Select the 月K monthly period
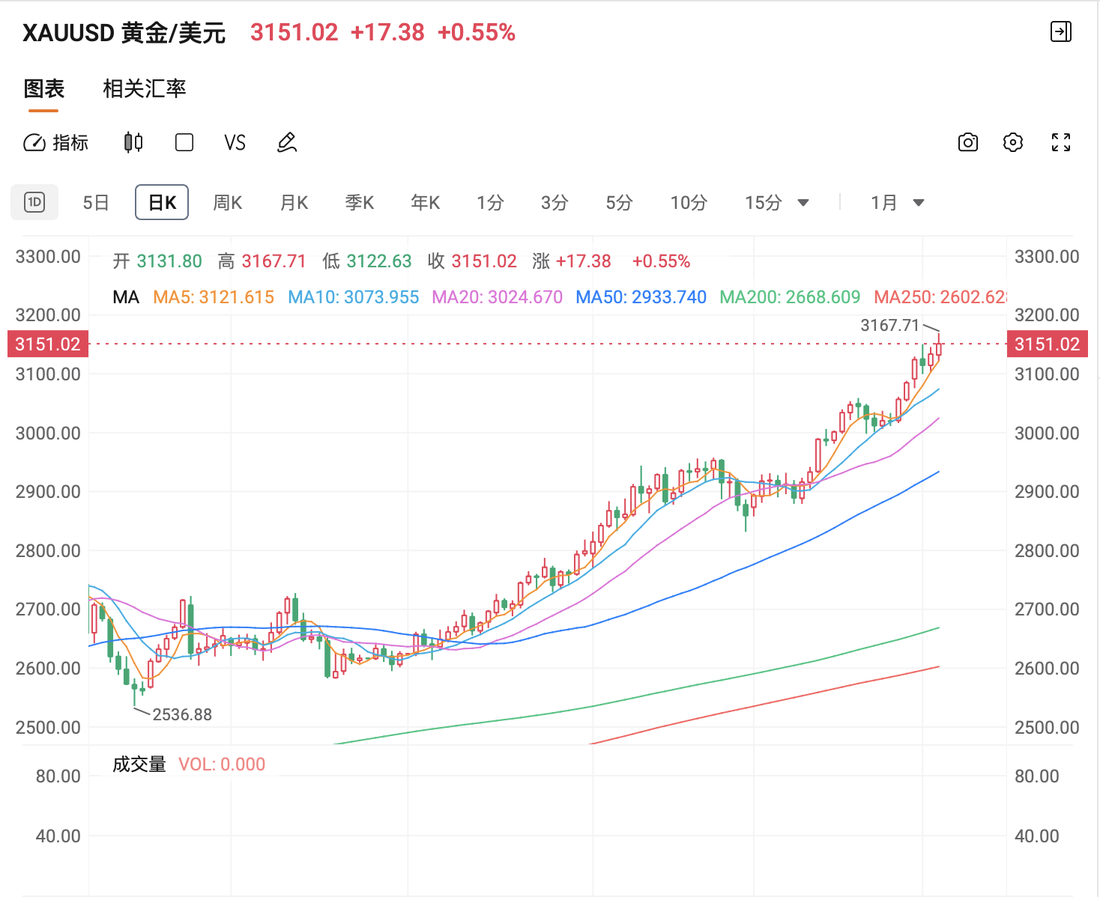The image size is (1100, 897). coord(294,202)
